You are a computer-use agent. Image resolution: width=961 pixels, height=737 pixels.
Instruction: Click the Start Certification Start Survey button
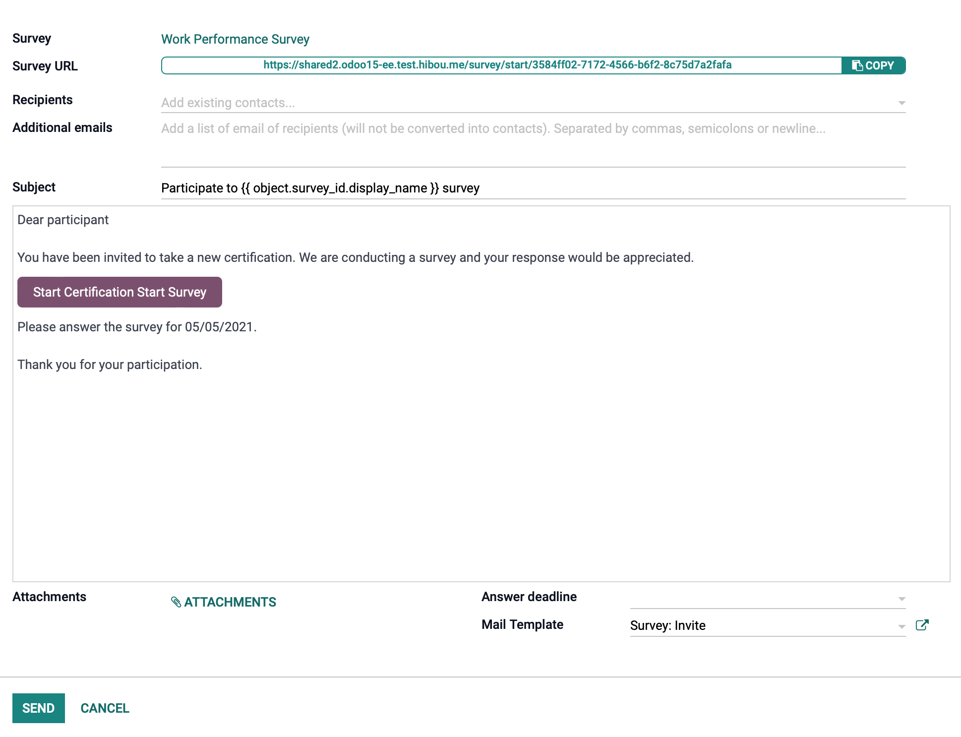tap(119, 292)
